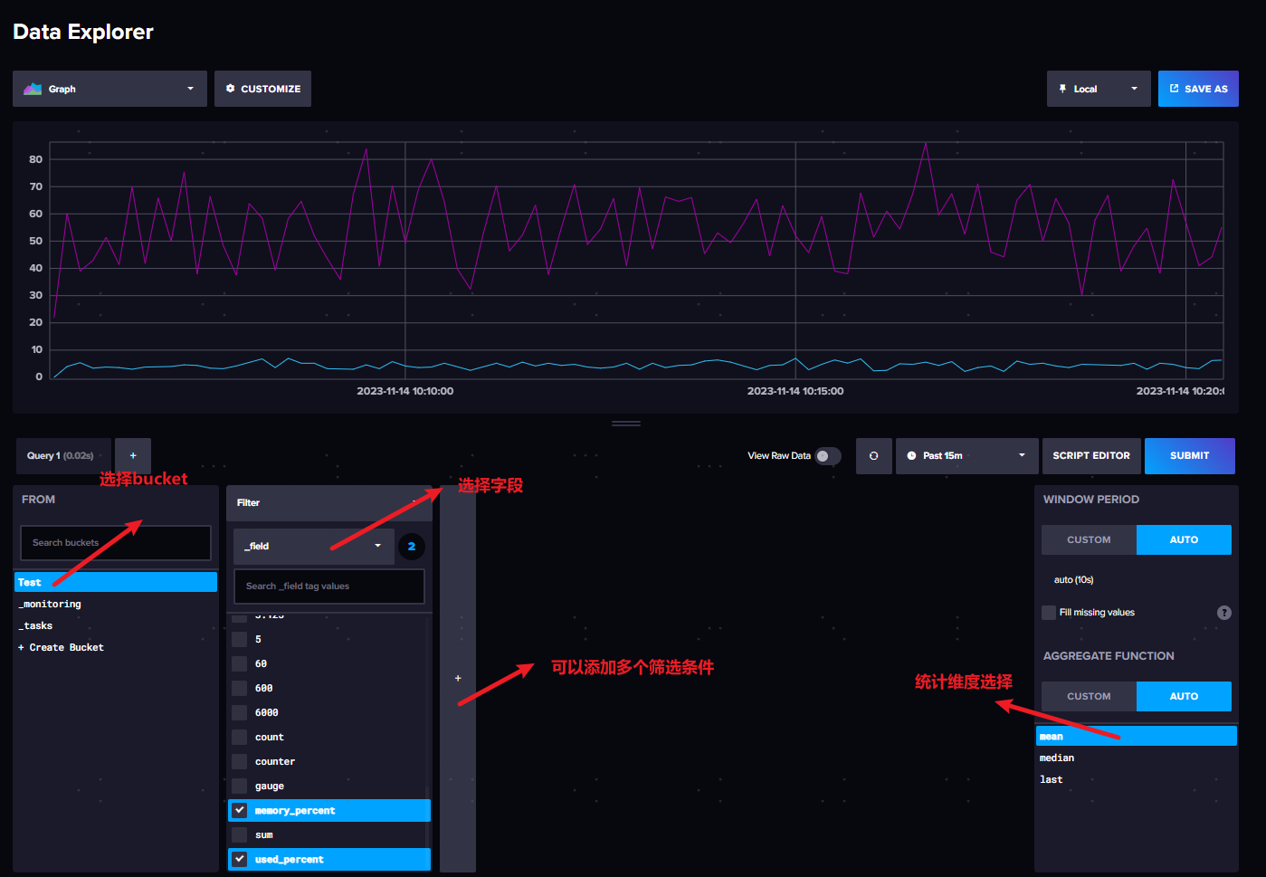Image resolution: width=1266 pixels, height=877 pixels.
Task: Click the refresh query icon
Action: tap(873, 455)
